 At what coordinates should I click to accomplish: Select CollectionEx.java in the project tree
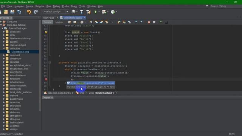(x=20, y=52)
